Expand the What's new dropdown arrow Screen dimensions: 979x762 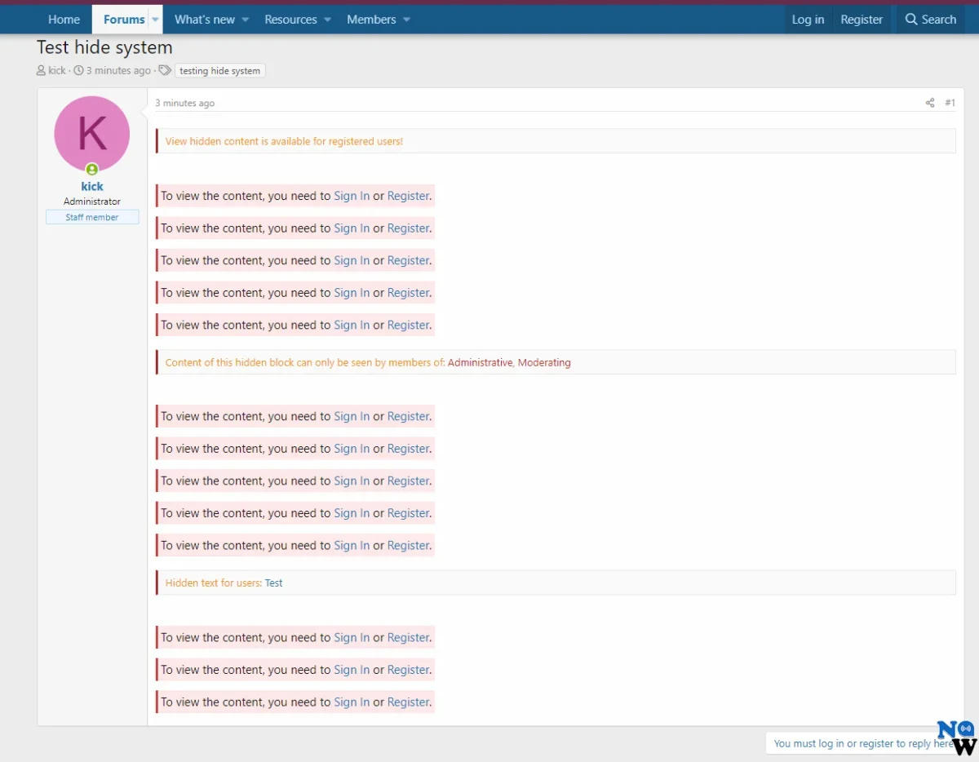[245, 20]
